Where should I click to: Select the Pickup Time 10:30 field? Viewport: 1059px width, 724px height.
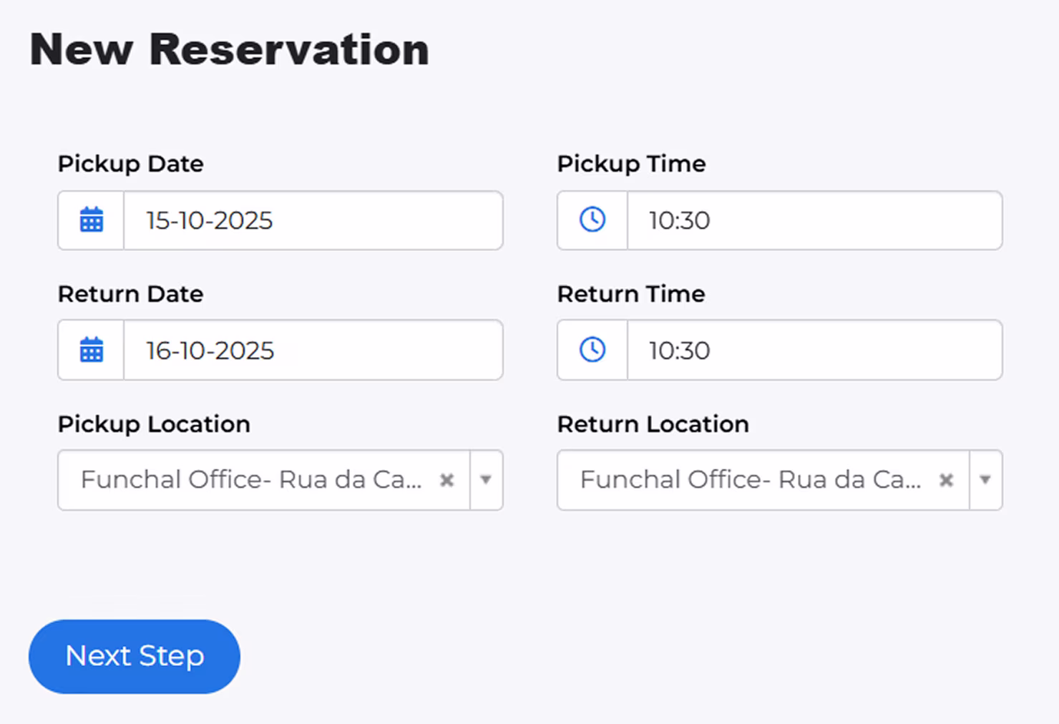[814, 220]
